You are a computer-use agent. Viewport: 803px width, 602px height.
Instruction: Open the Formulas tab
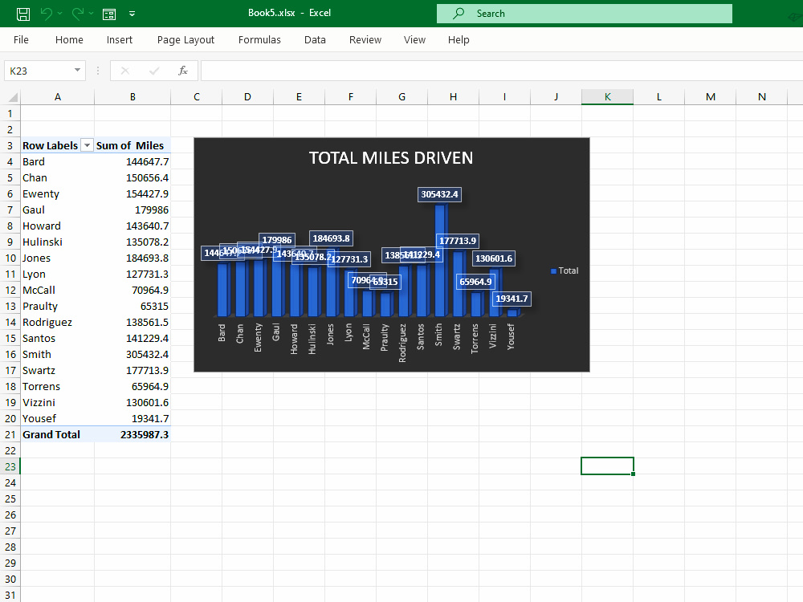[259, 40]
